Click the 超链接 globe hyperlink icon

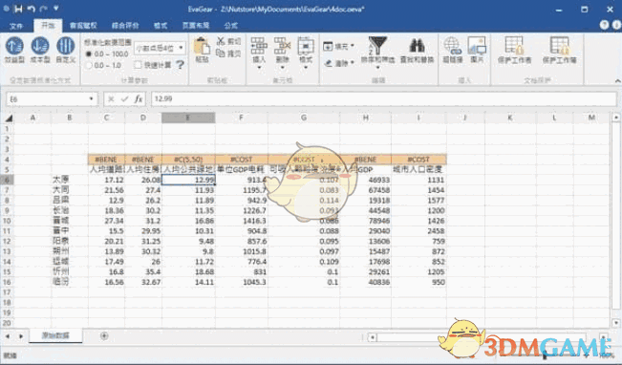452,46
